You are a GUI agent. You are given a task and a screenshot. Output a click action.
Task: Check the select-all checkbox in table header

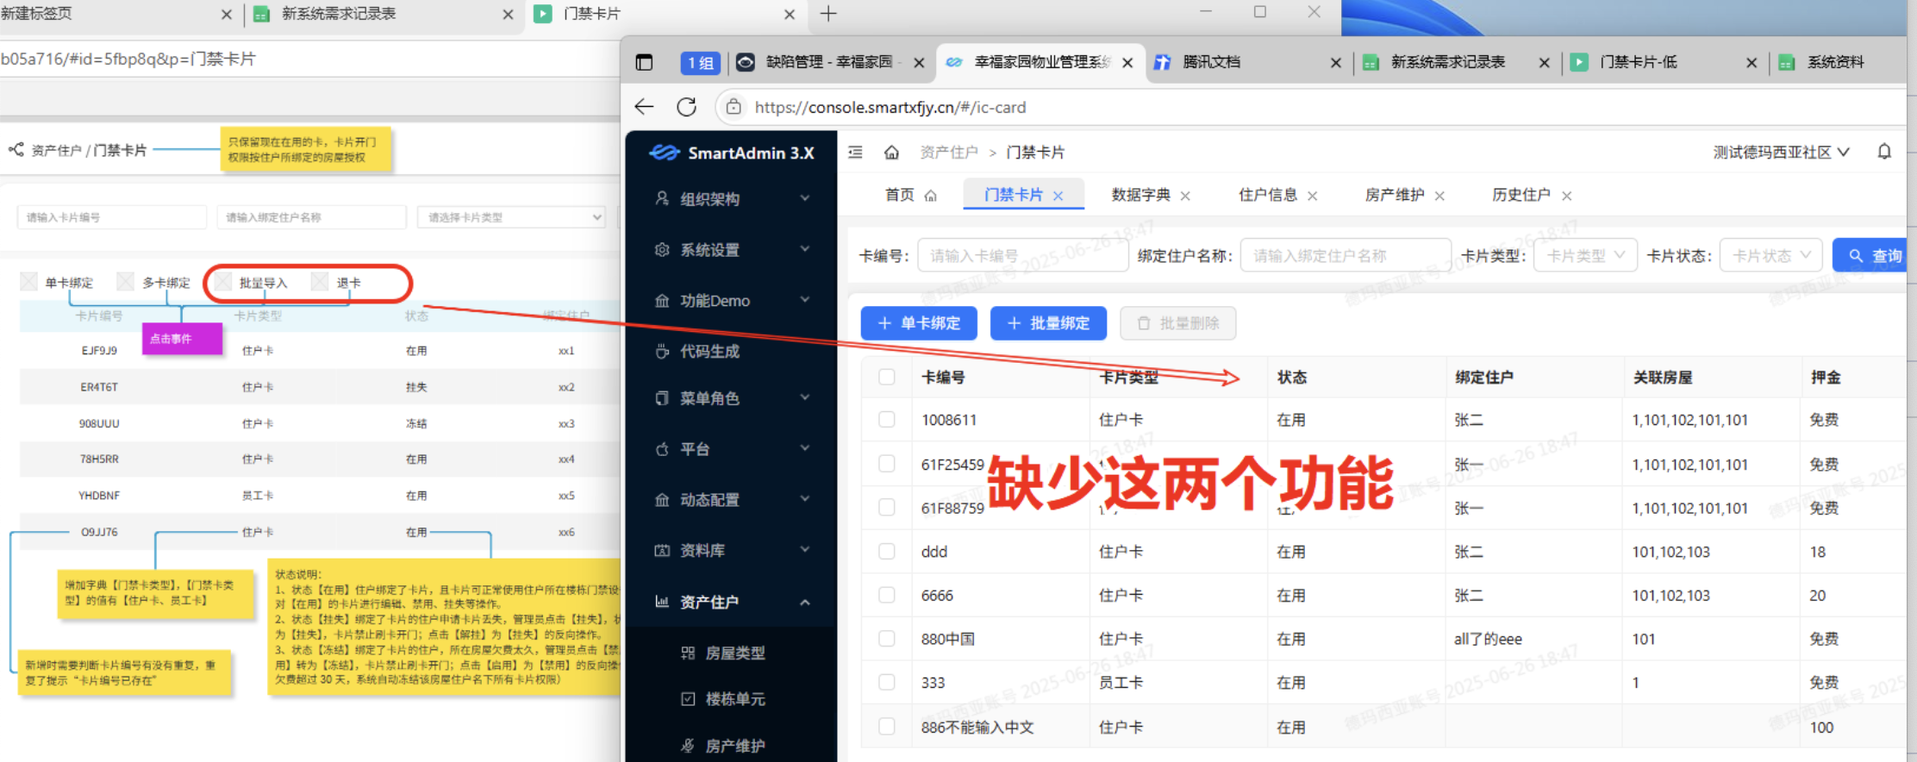coord(886,377)
